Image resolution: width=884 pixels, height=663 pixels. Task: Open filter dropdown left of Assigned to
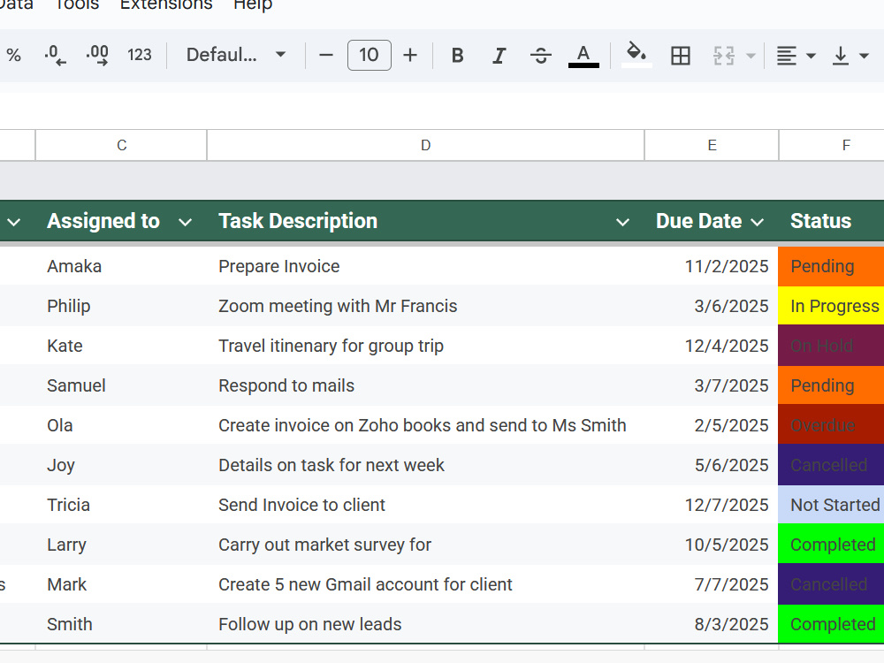pyautogui.click(x=13, y=222)
